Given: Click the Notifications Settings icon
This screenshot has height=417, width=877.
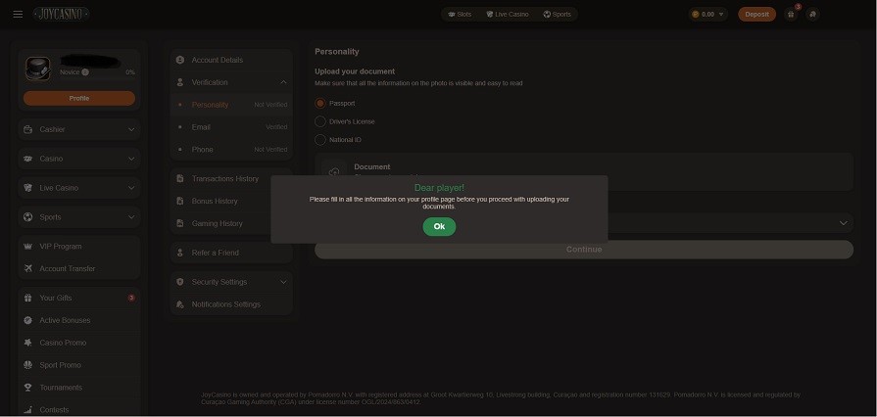Looking at the screenshot, I should point(180,304).
